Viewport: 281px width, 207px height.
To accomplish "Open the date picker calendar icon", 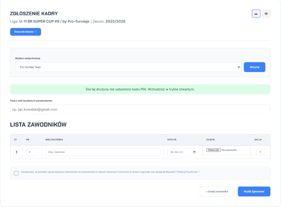I will point(194,152).
